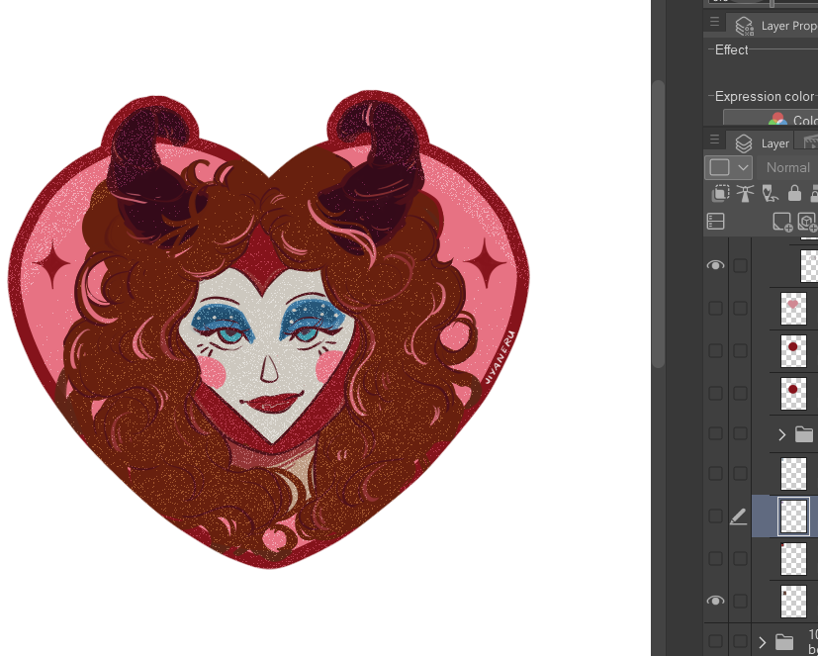Toggle the Lock Layer padlock icon
818x656 pixels.
click(x=794, y=194)
